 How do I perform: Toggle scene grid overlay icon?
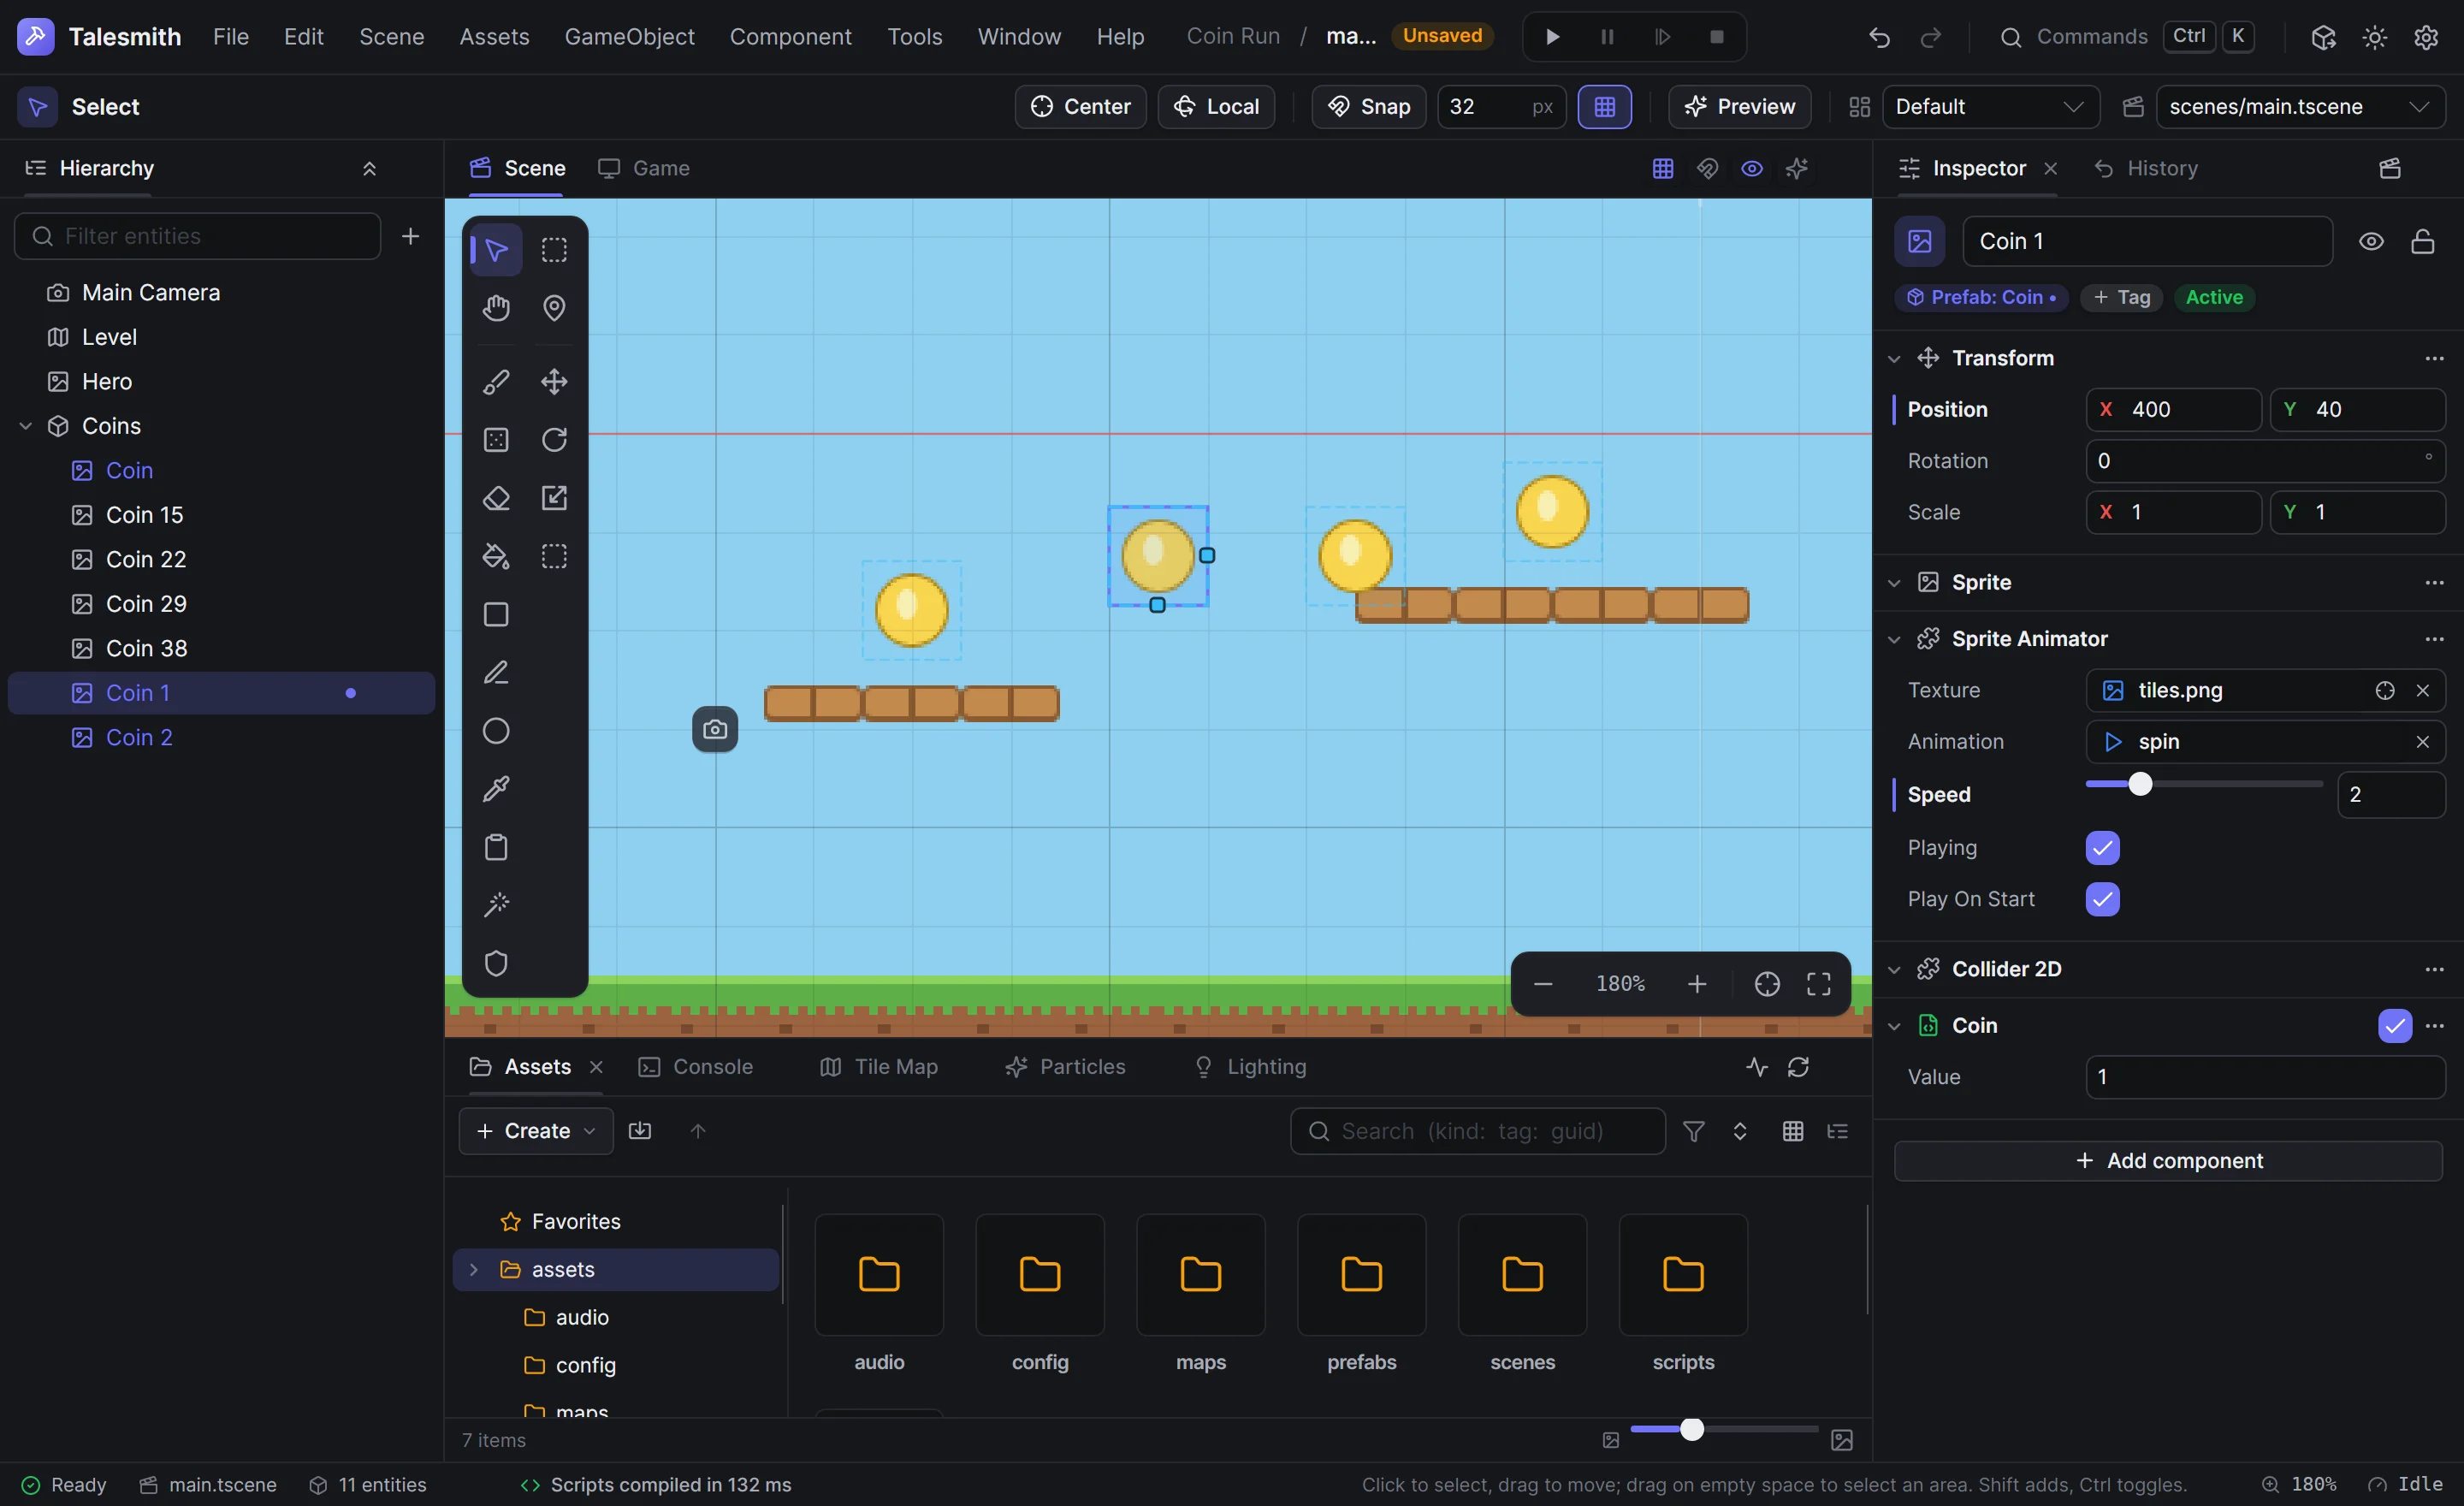click(x=1663, y=168)
